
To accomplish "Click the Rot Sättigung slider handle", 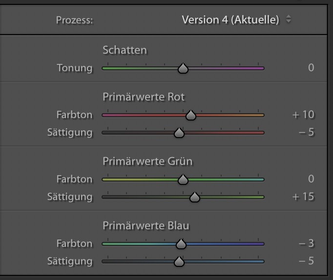I will (x=179, y=133).
